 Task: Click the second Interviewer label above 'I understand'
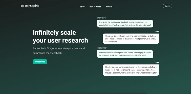coord(102,48)
